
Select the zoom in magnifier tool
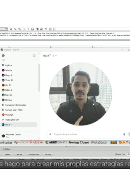(20, 29)
